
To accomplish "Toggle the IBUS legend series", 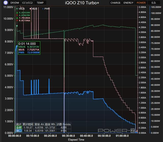I will tap(33, 9).
